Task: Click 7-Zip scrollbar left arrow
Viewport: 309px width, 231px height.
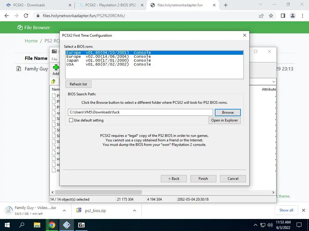Action: click(x=53, y=192)
